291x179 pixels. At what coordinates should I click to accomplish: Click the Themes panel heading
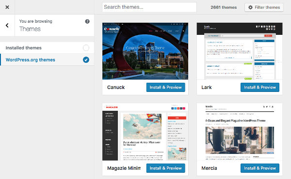pyautogui.click(x=30, y=29)
